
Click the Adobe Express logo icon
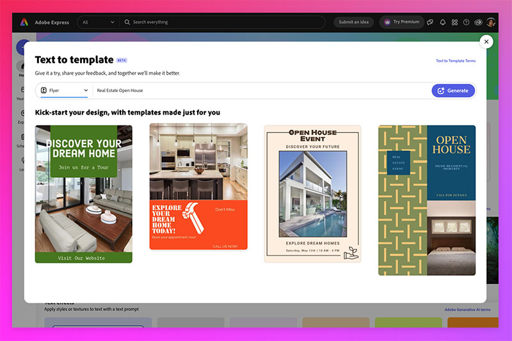coord(24,22)
